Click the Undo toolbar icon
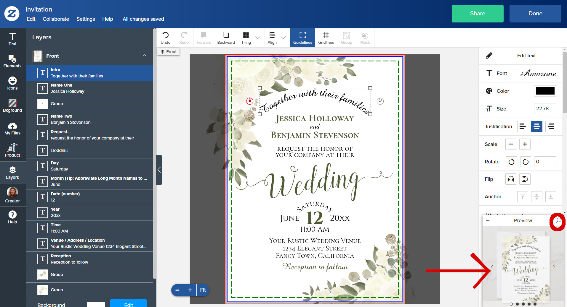The width and height of the screenshot is (567, 307). (x=166, y=38)
